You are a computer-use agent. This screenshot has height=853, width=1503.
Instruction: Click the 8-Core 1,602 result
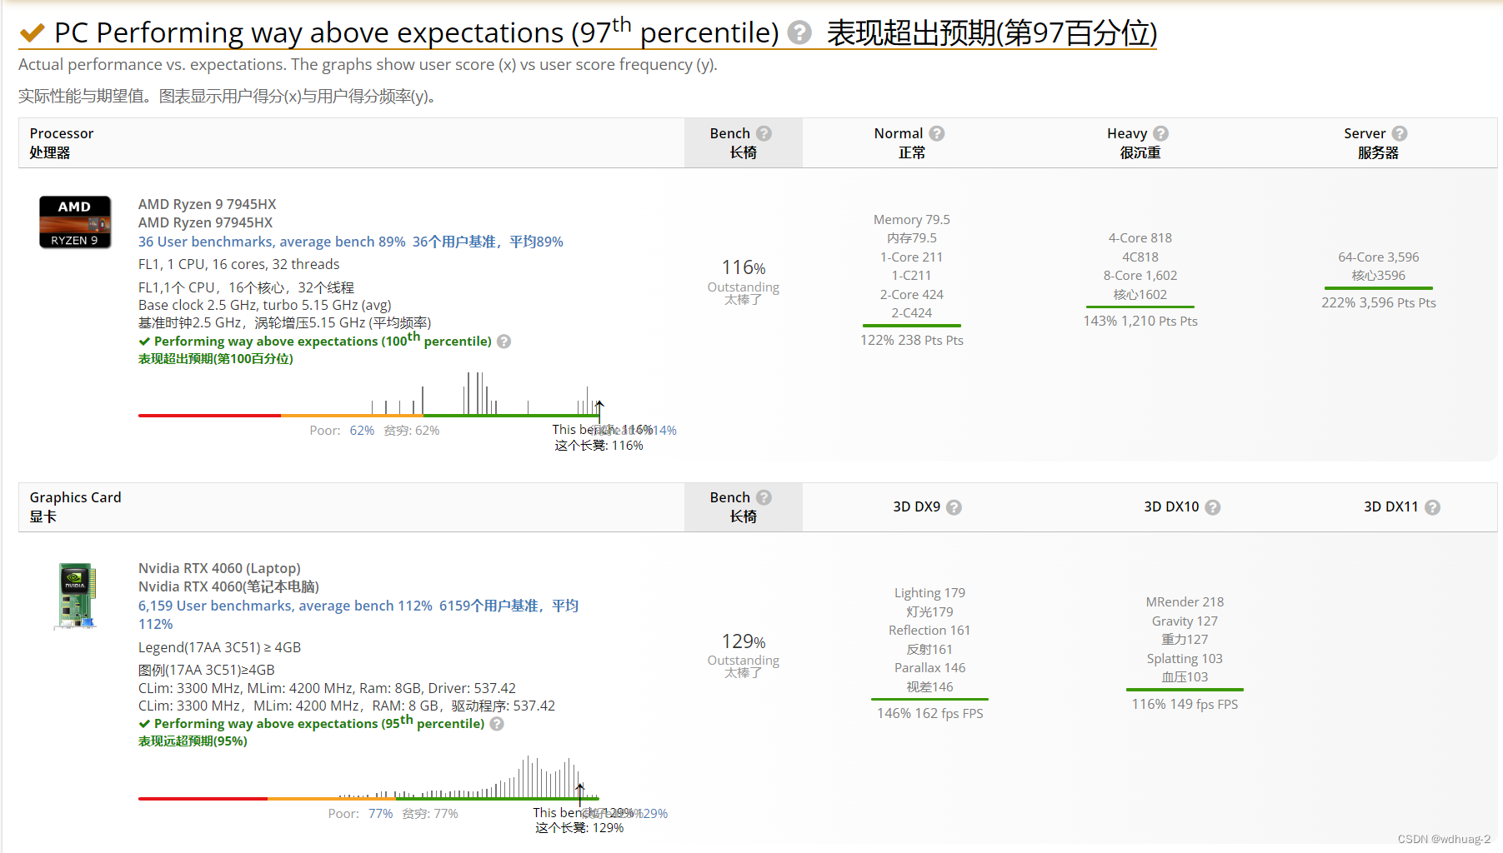point(1140,276)
